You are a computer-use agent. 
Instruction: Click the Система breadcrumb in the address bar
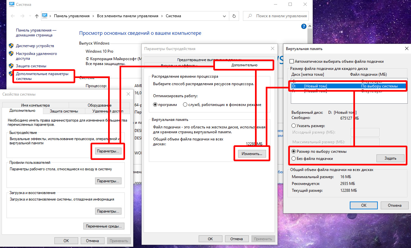pos(173,16)
